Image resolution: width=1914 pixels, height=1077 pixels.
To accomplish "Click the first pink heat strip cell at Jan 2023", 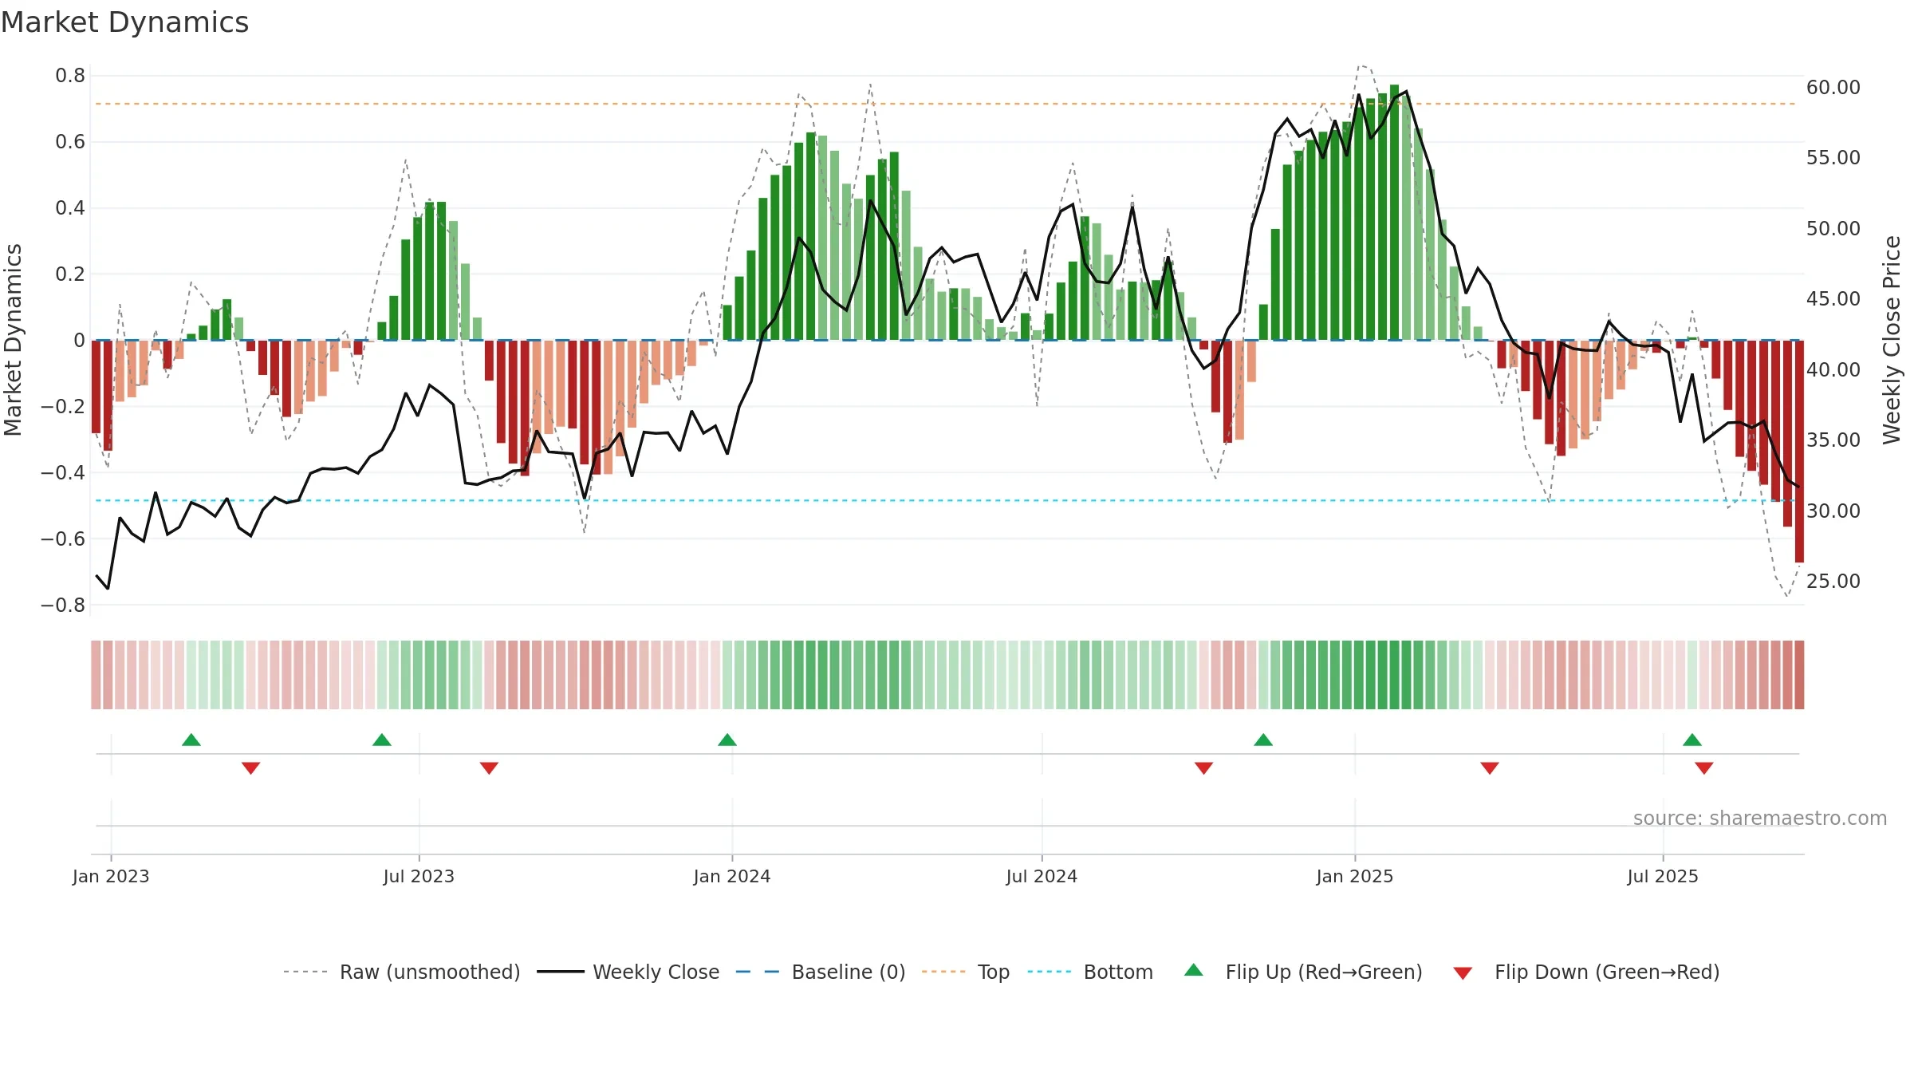I will 96,675.
